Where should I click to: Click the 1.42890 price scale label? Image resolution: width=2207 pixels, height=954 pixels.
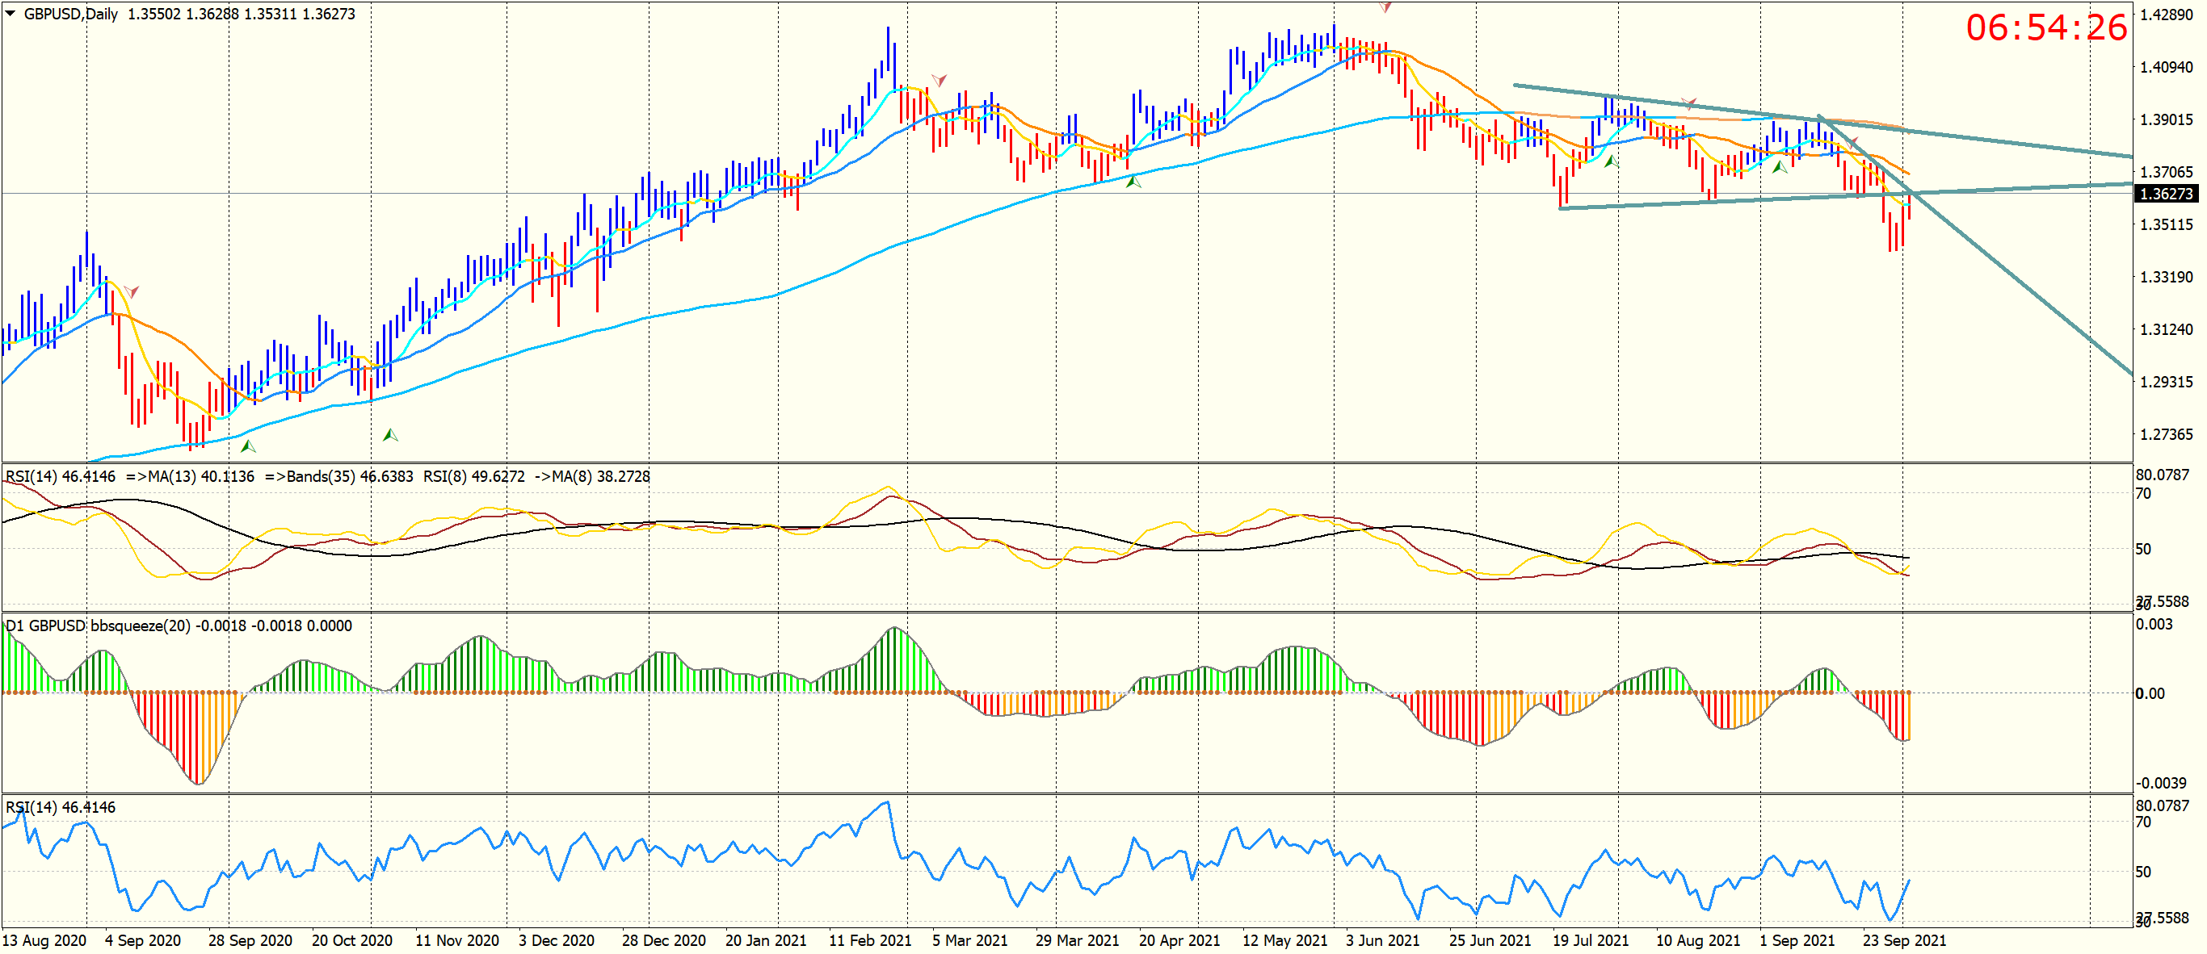click(2165, 15)
